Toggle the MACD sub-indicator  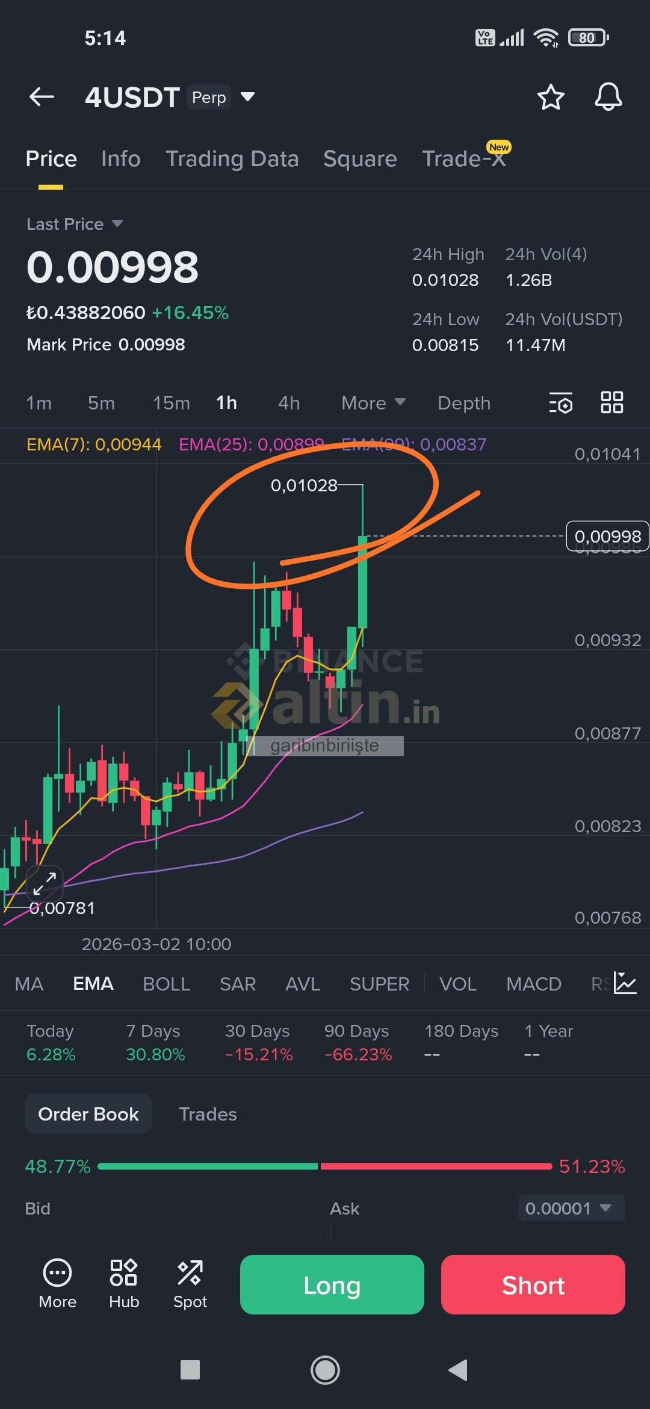(x=534, y=983)
